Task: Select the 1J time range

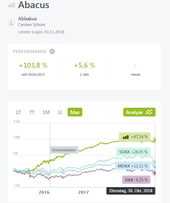Action: [x=60, y=112]
